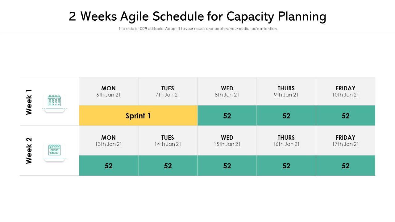
Task: Select the 52 cell under FRIDAY 10th Jan
Action: coord(346,116)
